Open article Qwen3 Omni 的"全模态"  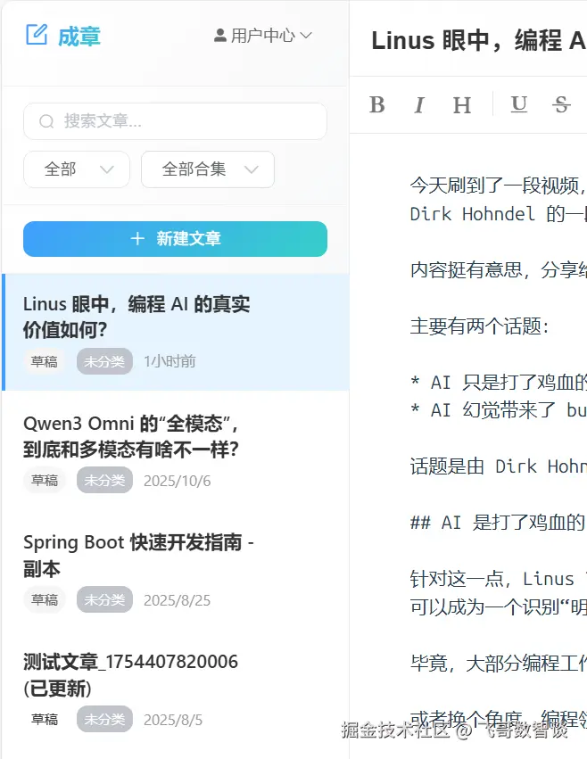[x=176, y=450]
